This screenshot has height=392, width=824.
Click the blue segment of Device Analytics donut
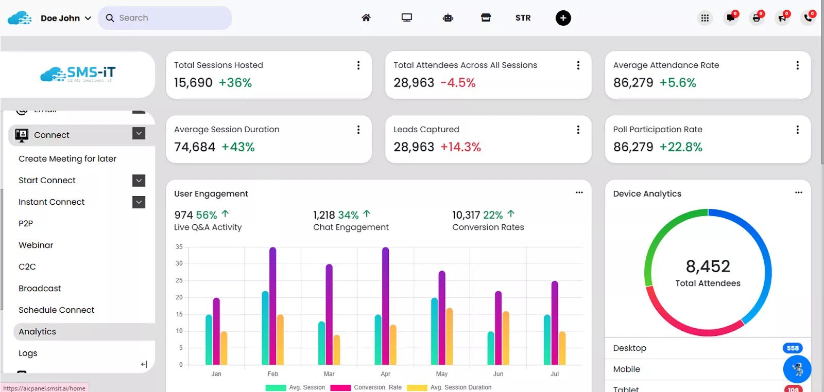(762, 247)
